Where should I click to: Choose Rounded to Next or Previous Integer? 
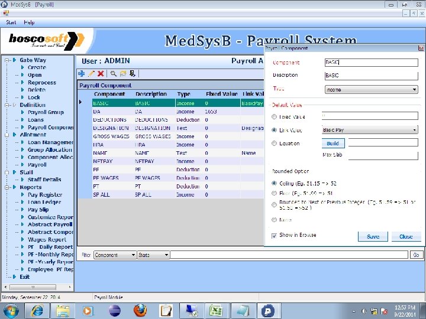tap(274, 205)
